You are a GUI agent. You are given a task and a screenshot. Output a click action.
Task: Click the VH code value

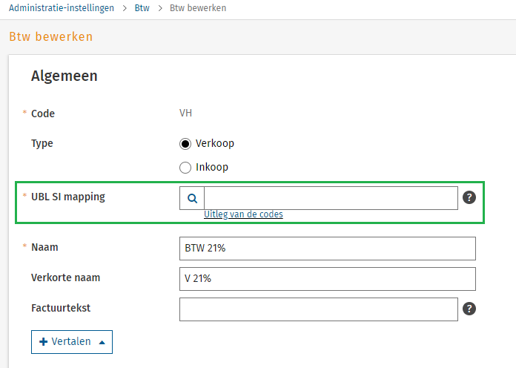(x=186, y=114)
